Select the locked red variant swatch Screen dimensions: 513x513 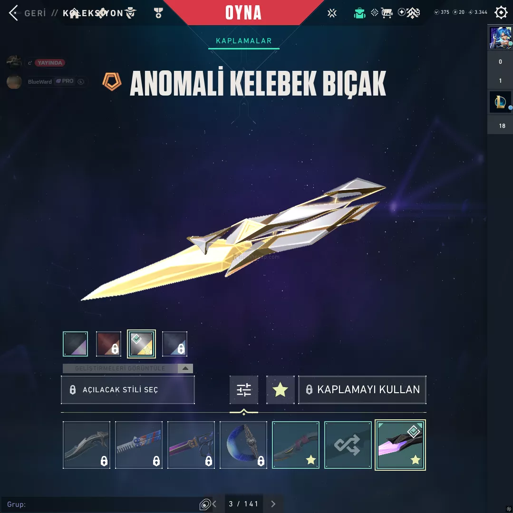(108, 344)
